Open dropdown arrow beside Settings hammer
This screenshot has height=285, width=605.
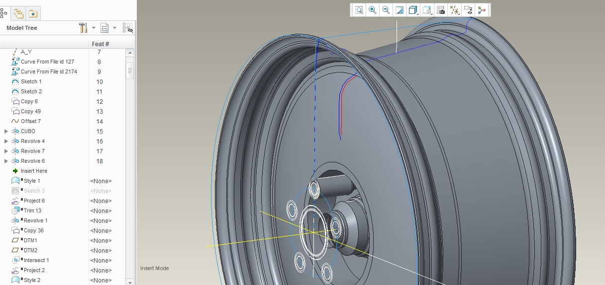pyautogui.click(x=94, y=28)
